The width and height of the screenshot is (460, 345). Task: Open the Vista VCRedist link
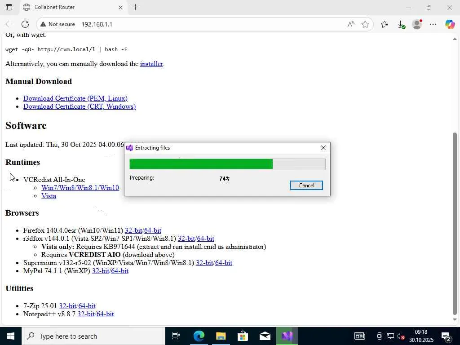pyautogui.click(x=49, y=196)
